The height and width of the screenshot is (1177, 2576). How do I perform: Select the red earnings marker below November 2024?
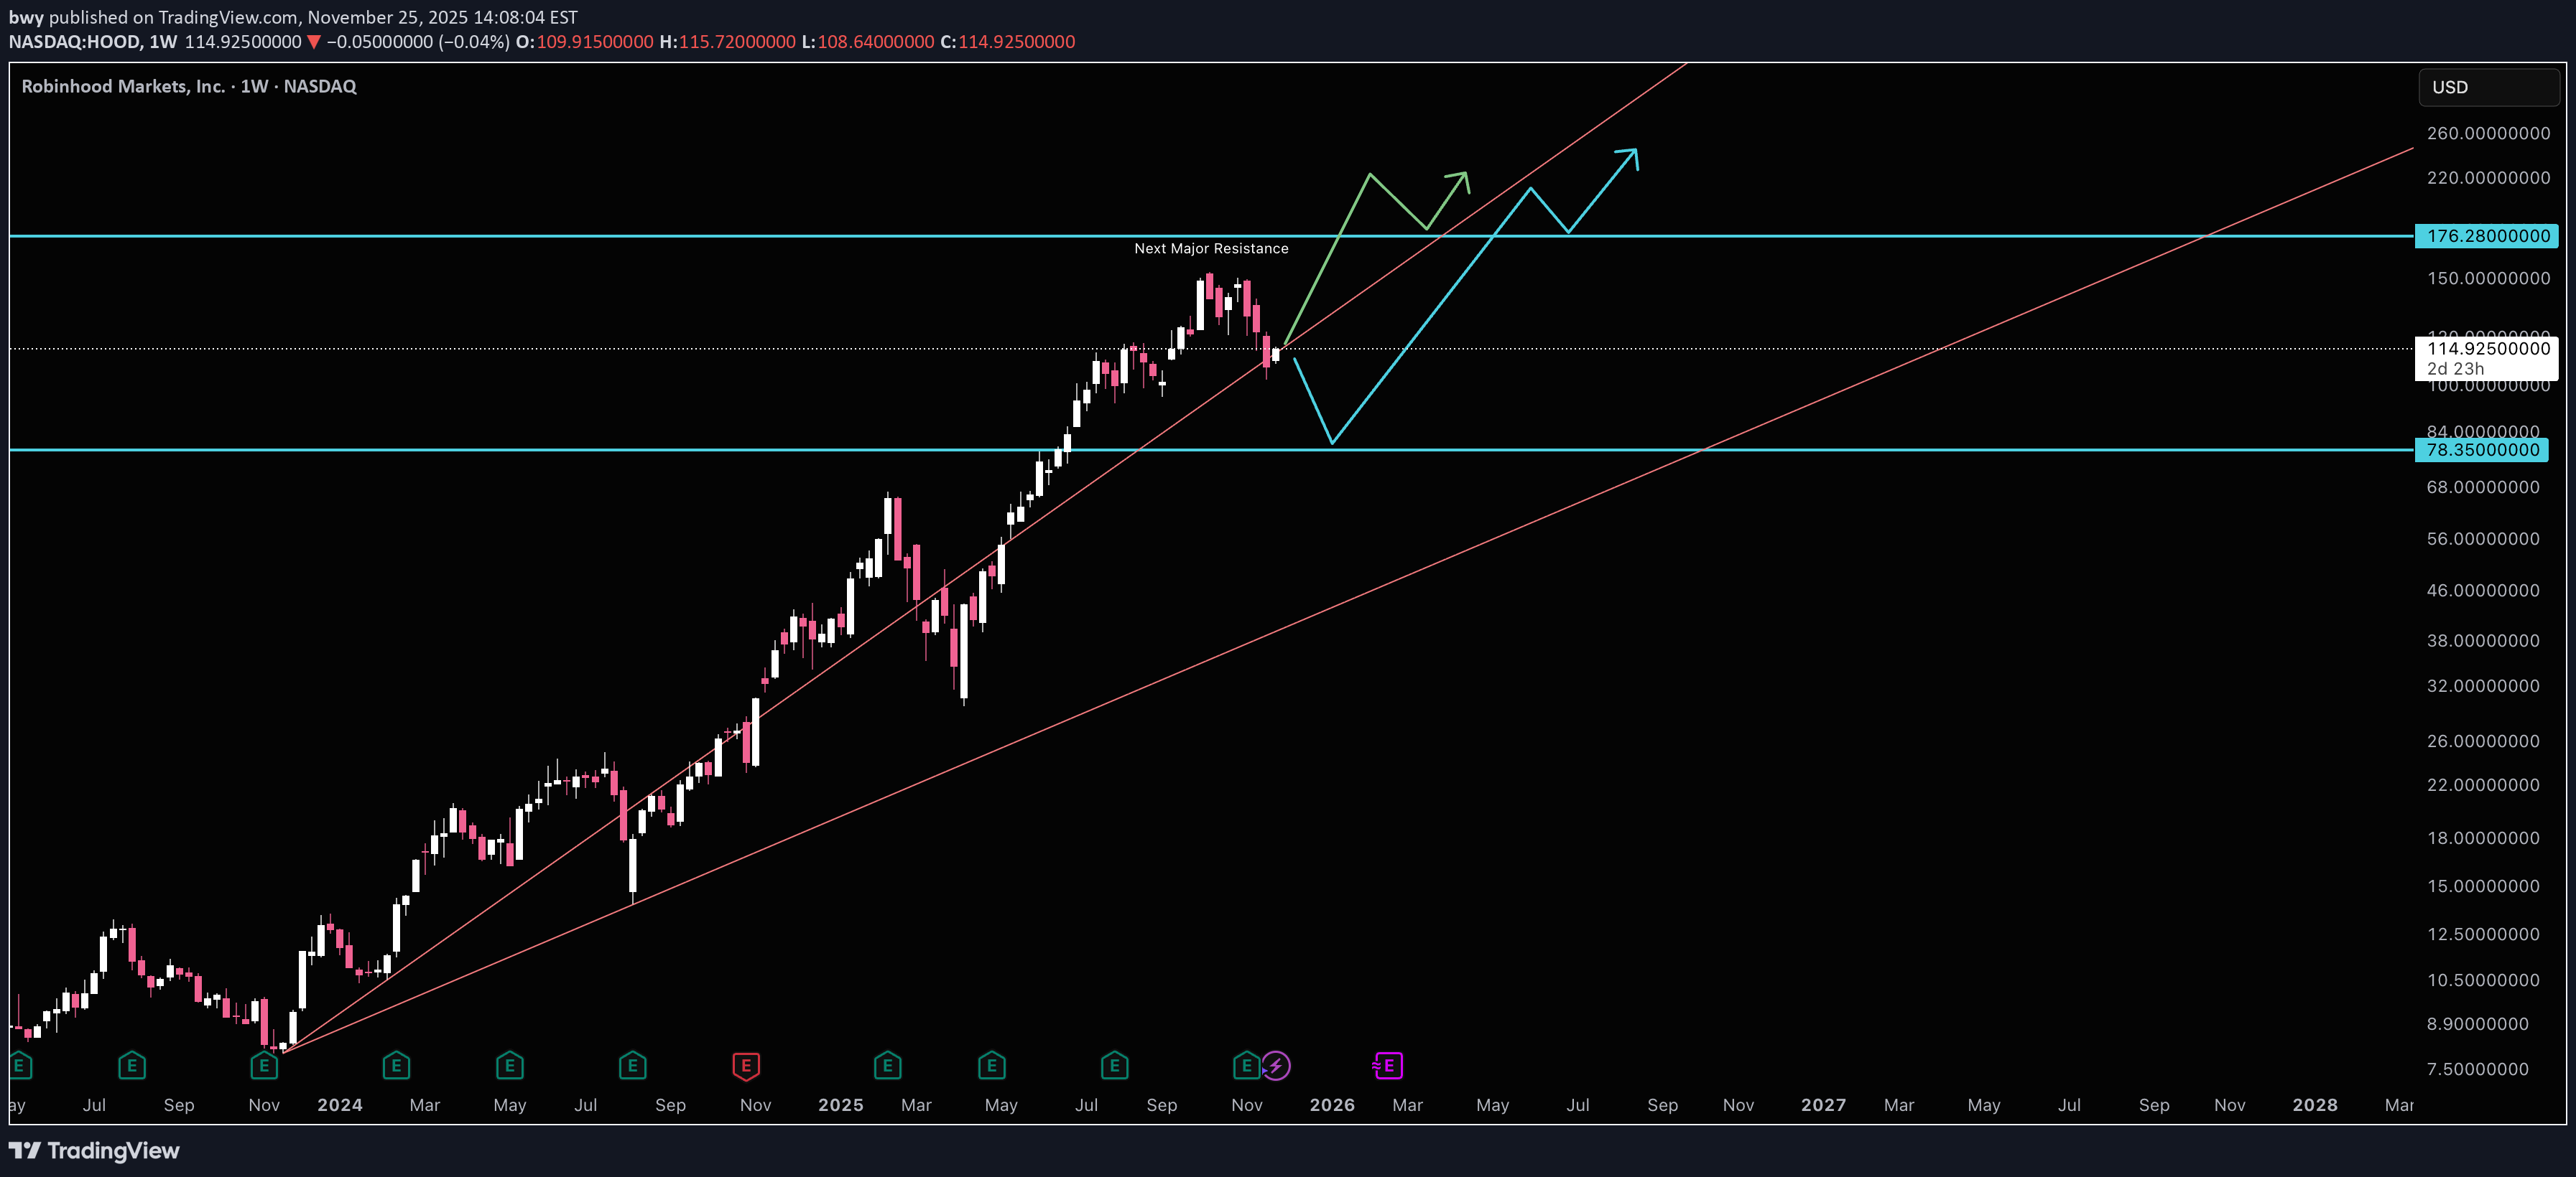[746, 1066]
